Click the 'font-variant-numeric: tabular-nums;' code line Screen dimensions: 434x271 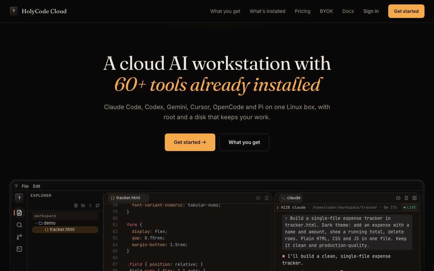[176, 205]
